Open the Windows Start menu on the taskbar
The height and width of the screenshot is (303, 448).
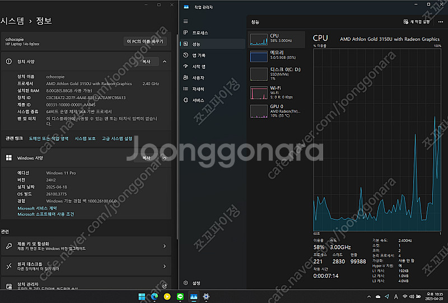pos(142,297)
